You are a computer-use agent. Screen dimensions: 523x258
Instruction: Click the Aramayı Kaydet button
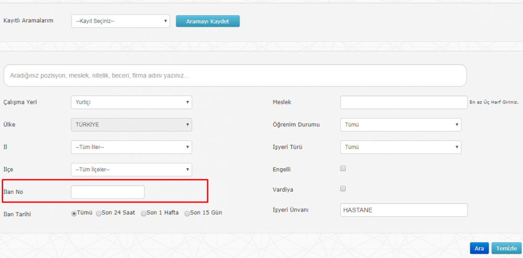(208, 21)
